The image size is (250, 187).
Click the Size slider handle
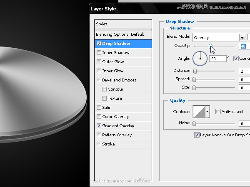tap(194, 88)
